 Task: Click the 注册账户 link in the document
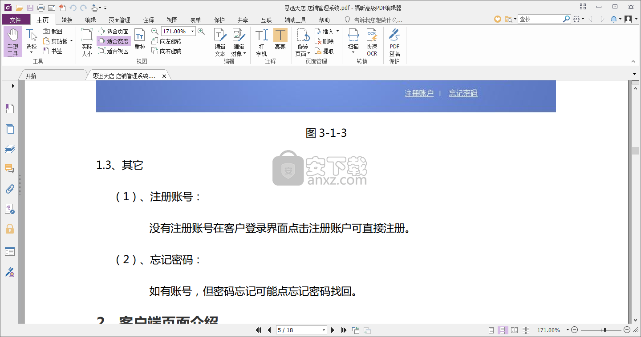tap(419, 93)
